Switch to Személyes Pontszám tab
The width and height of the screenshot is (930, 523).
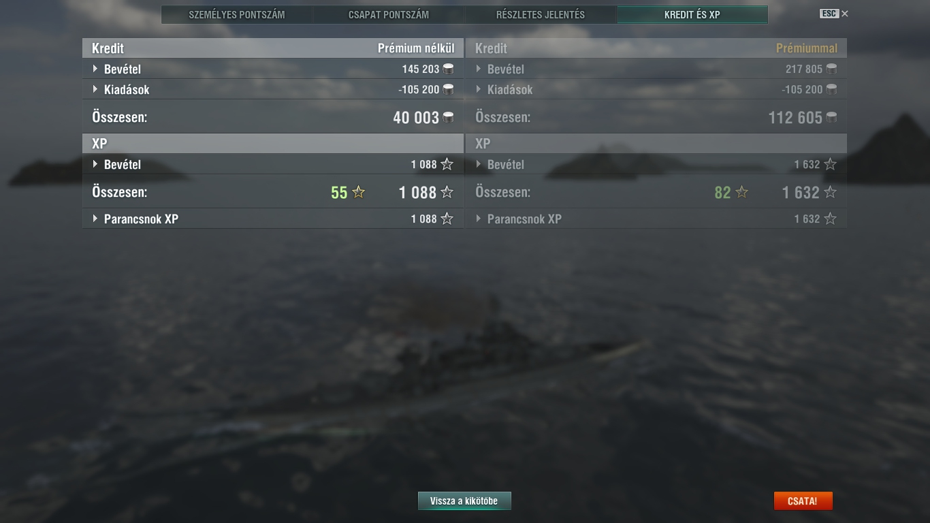tap(237, 14)
